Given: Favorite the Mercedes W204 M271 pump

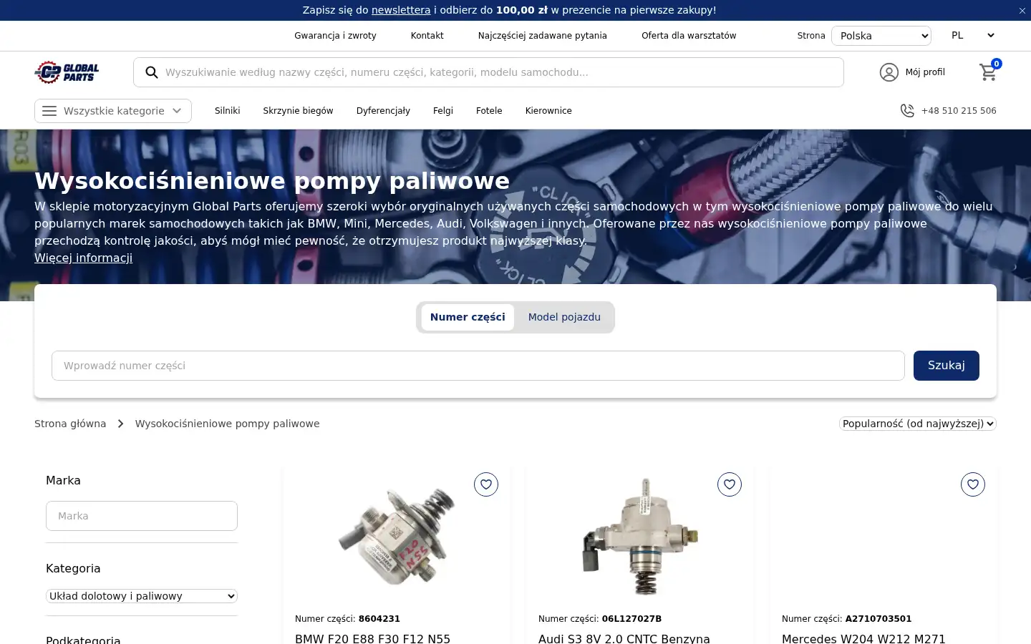Looking at the screenshot, I should (x=973, y=484).
